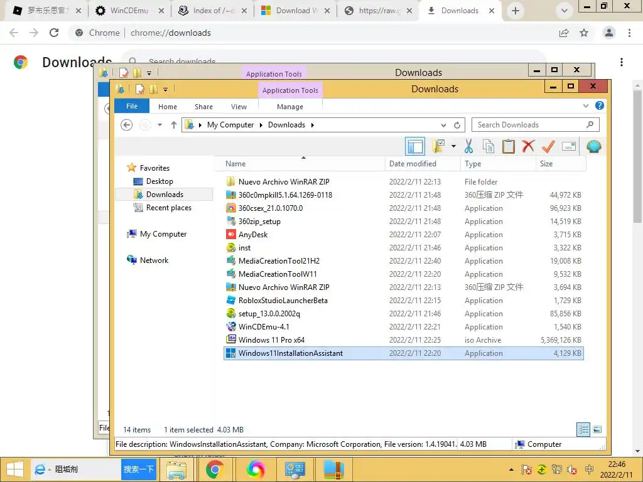The image size is (643, 482).
Task: Click the Application Tools contextual tab
Action: coord(290,90)
